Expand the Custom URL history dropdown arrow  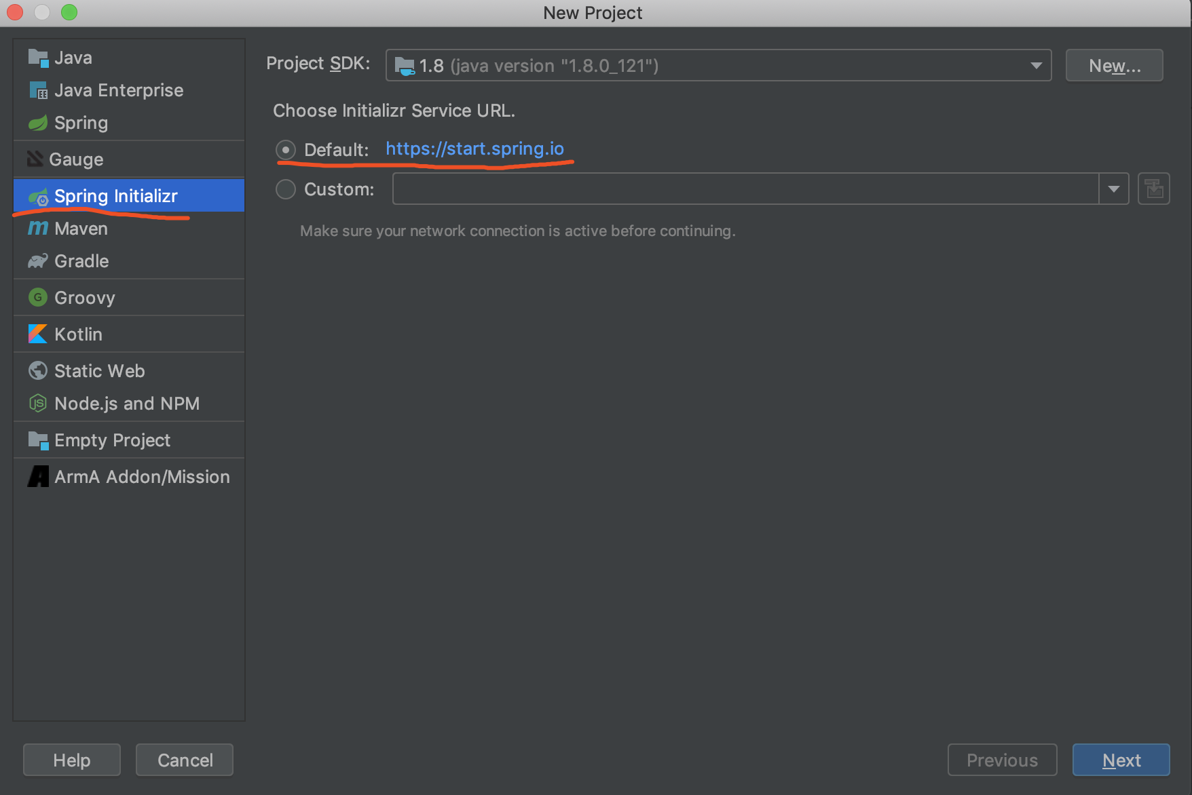coord(1114,189)
